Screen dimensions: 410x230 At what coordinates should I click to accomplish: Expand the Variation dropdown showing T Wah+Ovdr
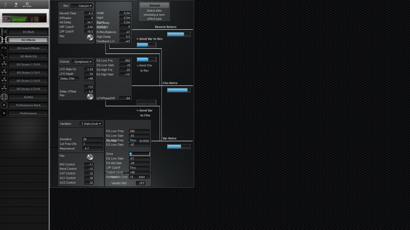(91, 124)
